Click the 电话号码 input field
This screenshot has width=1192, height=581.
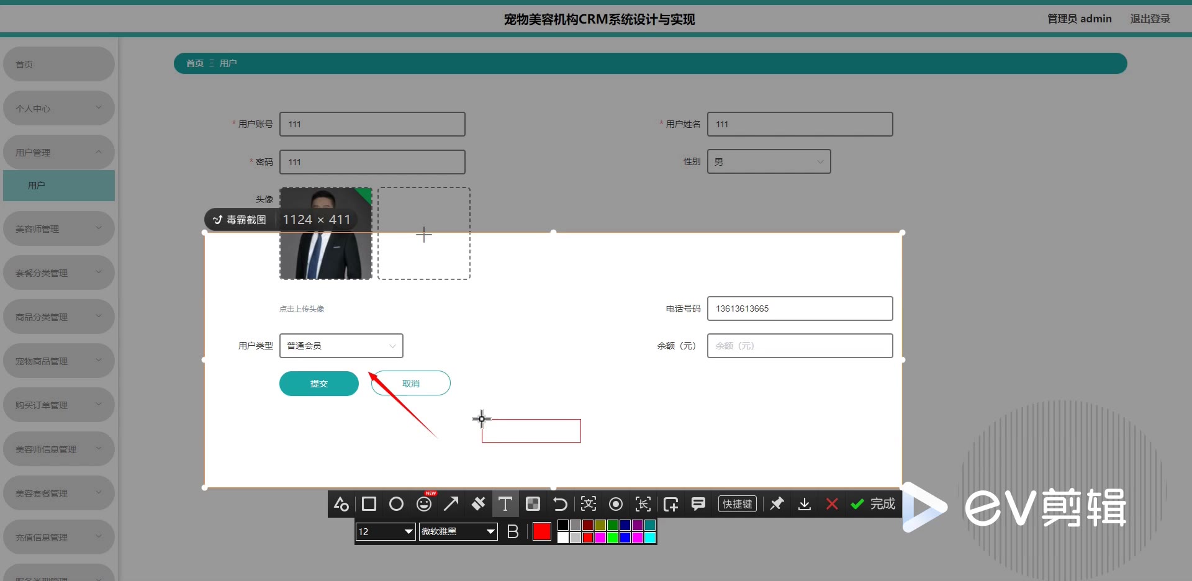(x=800, y=309)
